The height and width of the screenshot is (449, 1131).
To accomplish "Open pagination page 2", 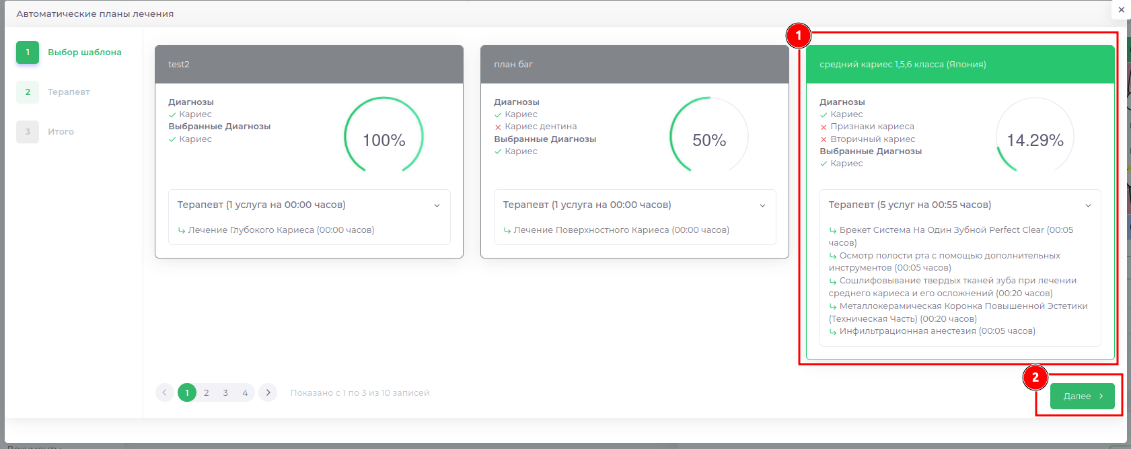I will (207, 392).
